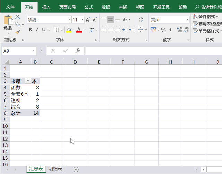The image size is (222, 174).
Task: Increase decimal places
Action: [x=179, y=30]
